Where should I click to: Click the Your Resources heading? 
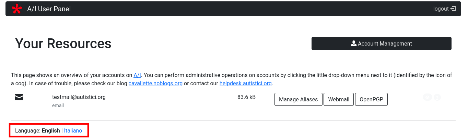(63, 43)
